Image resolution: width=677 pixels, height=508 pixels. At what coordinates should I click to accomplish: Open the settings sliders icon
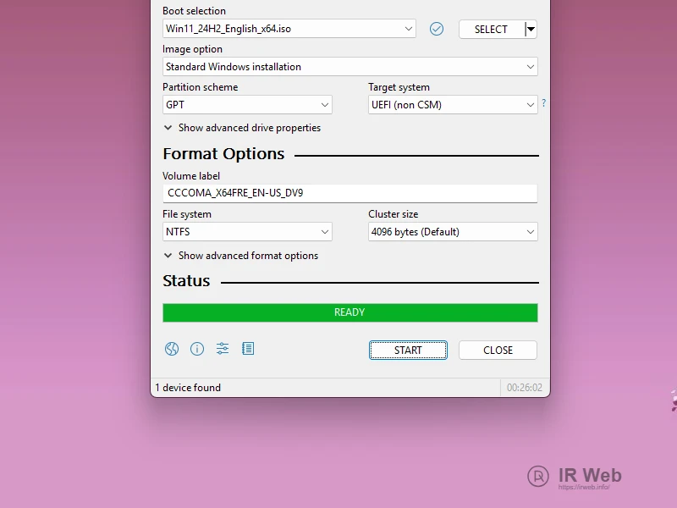pos(223,349)
